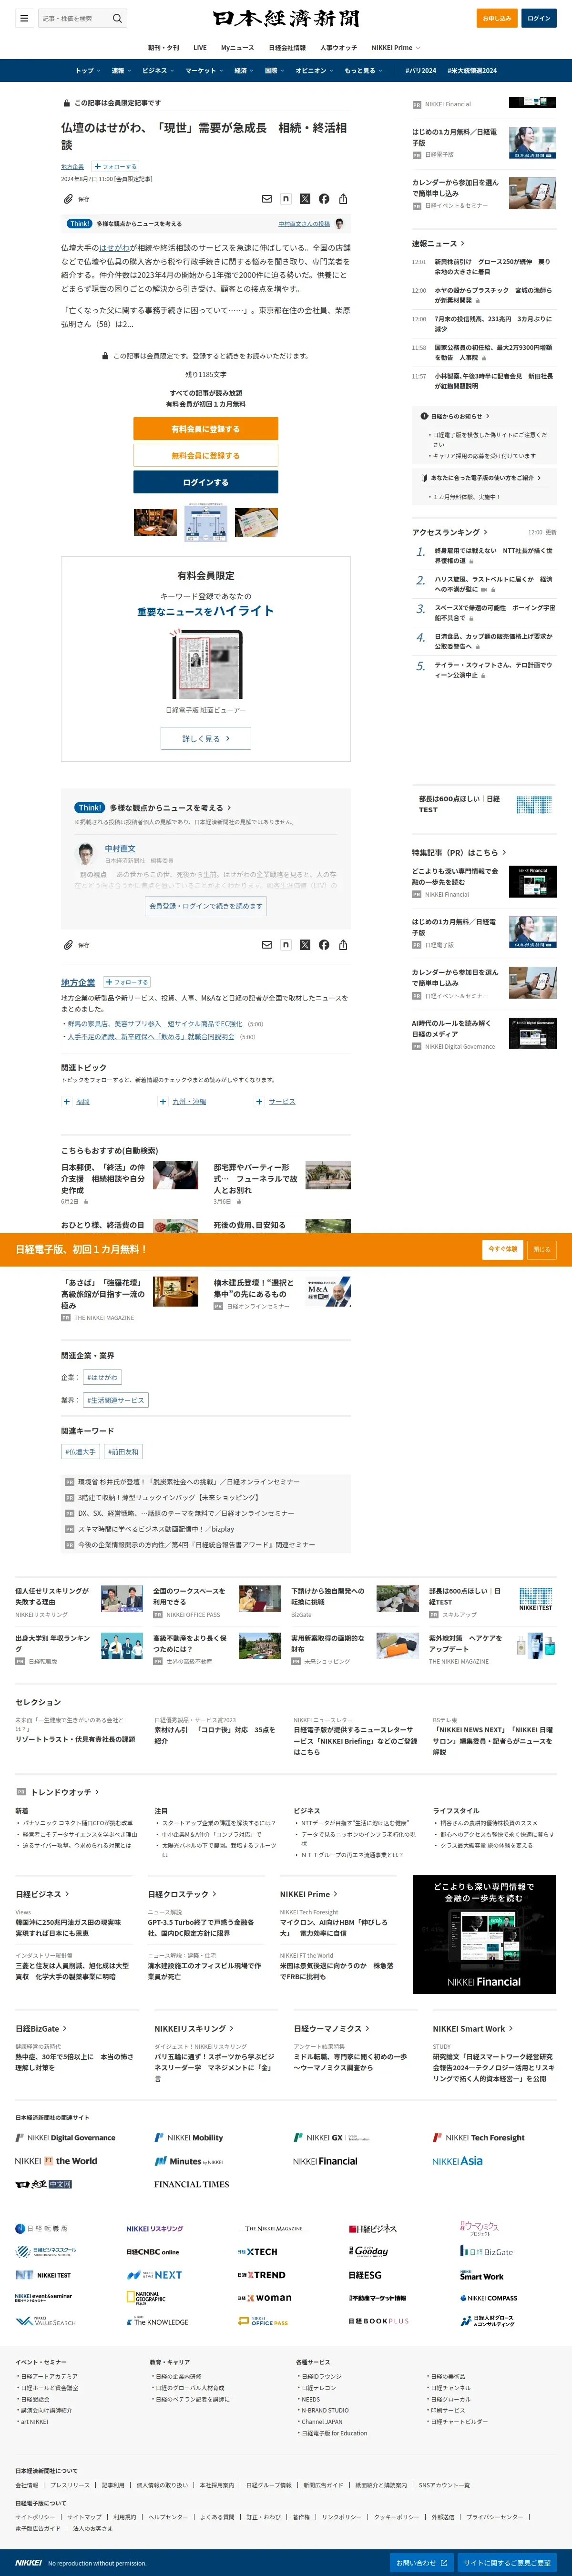Click 会員登録・ログインで続きを読めます button
This screenshot has width=572, height=2576.
tap(206, 906)
